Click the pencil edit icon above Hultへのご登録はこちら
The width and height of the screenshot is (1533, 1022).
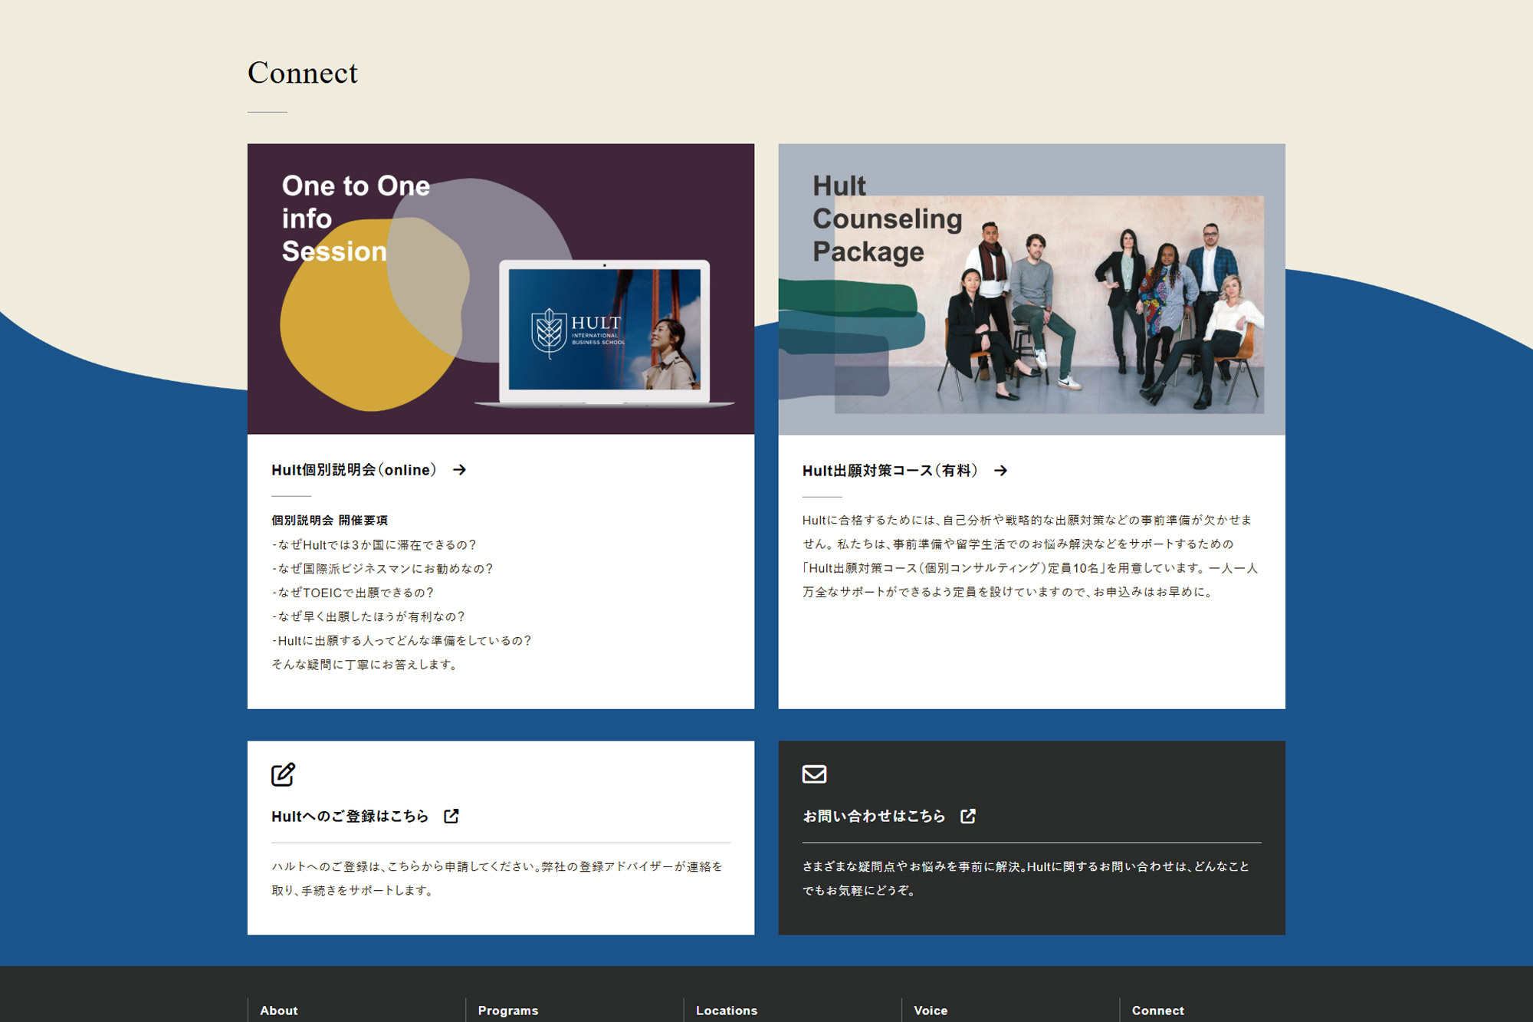(283, 774)
